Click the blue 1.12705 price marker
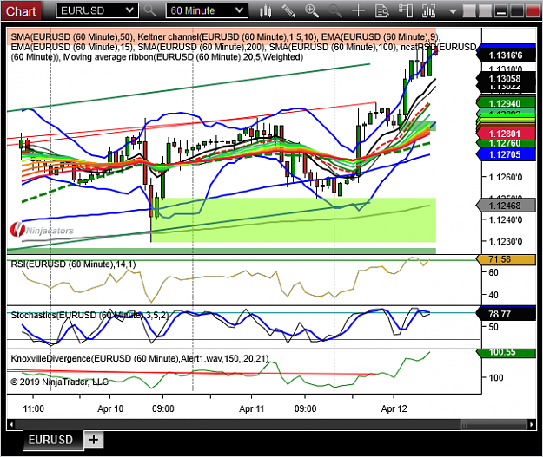This screenshot has width=543, height=457. [506, 154]
